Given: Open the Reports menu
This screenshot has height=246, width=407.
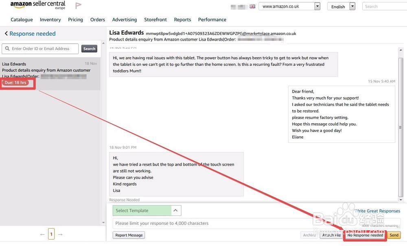Looking at the screenshot, I should (x=182, y=19).
